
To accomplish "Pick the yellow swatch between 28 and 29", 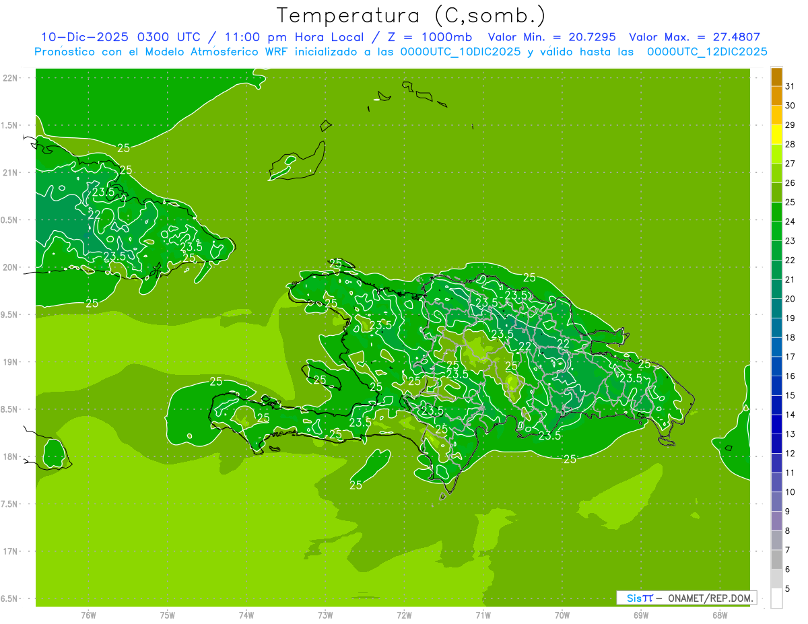I will coord(776,135).
